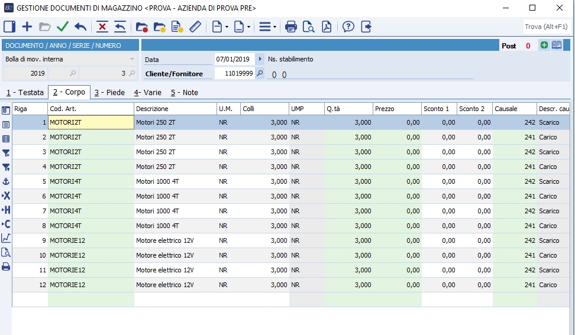This screenshot has height=335, width=575.
Task: Click the ruler icon in the toolbar
Action: 195,27
